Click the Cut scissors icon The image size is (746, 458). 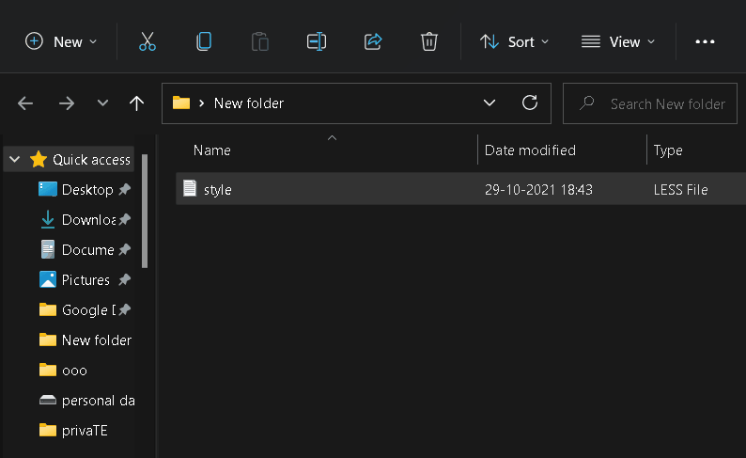click(x=148, y=41)
